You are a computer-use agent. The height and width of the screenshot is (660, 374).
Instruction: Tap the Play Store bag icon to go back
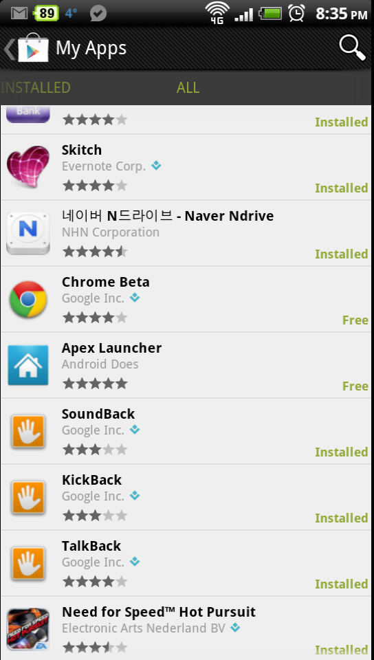(32, 48)
